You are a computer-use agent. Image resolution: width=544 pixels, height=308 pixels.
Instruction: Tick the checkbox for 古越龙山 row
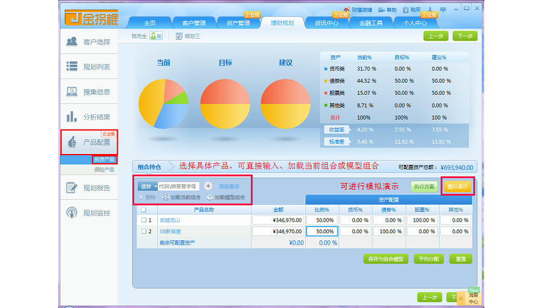tap(143, 220)
